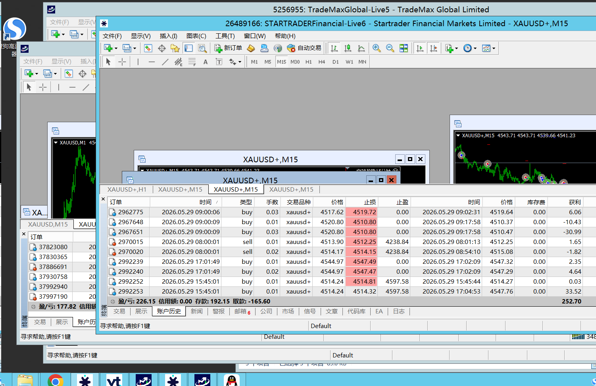The width and height of the screenshot is (596, 386).
Task: Launch MetaEditor with the yellow book icon
Action: [251, 48]
